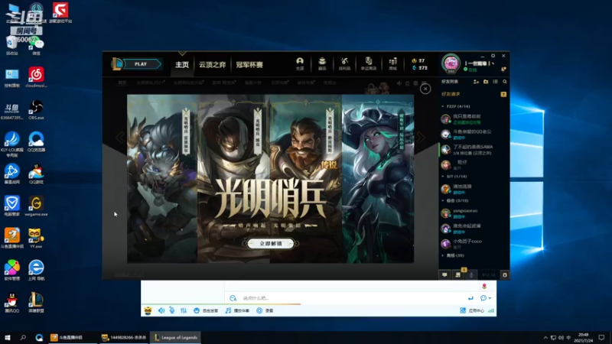Open the missions icon with badge
Screen dimensions: 612x344
[458, 274]
